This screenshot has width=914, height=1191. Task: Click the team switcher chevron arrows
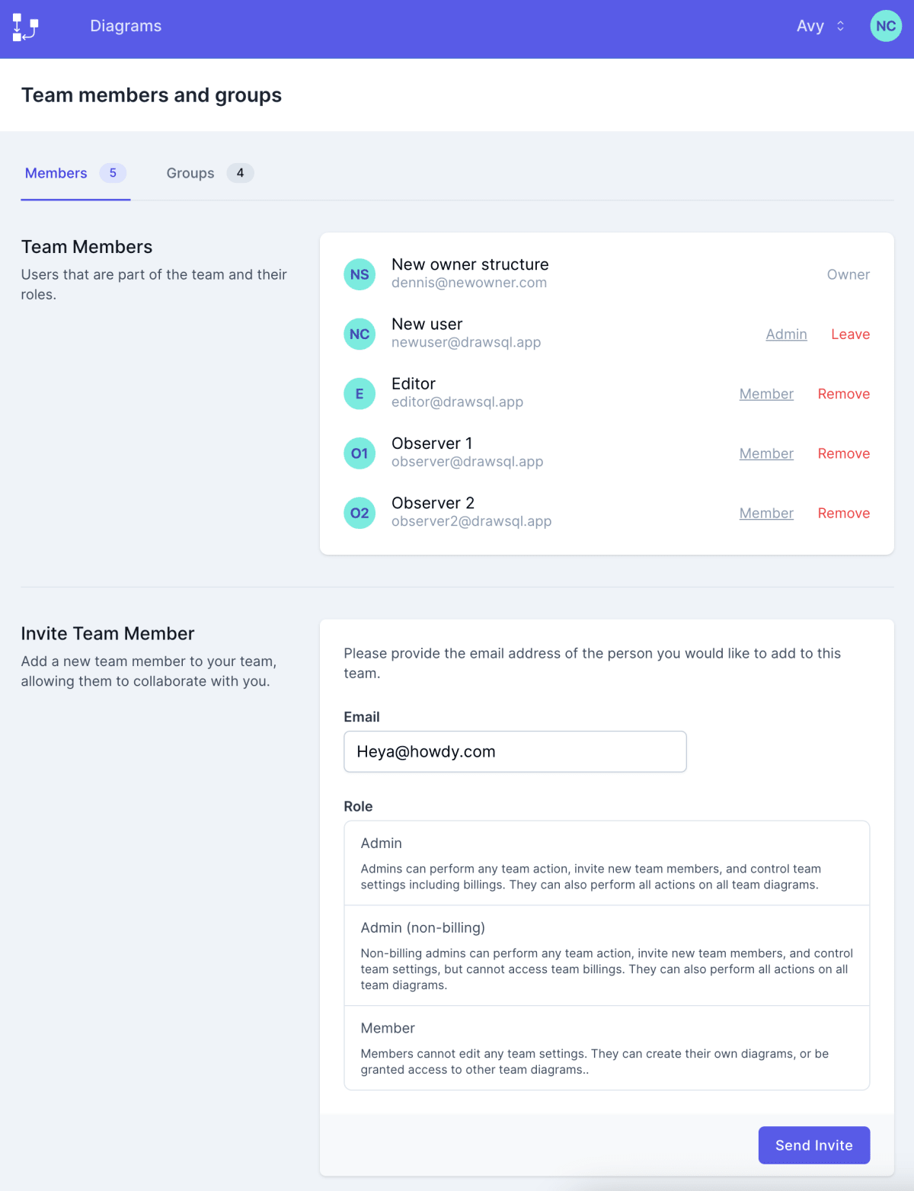[840, 26]
